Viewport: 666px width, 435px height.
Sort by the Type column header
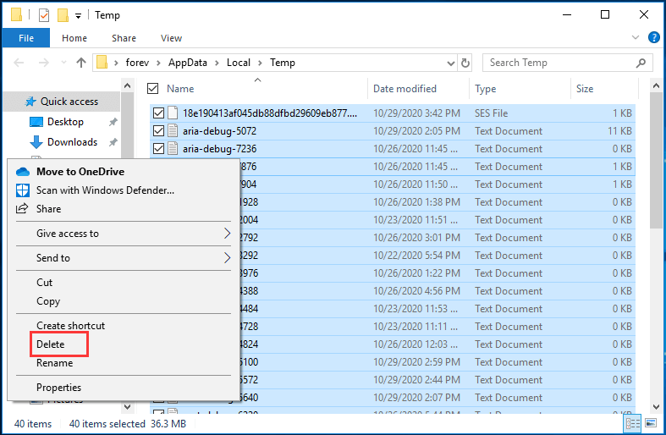coord(485,89)
